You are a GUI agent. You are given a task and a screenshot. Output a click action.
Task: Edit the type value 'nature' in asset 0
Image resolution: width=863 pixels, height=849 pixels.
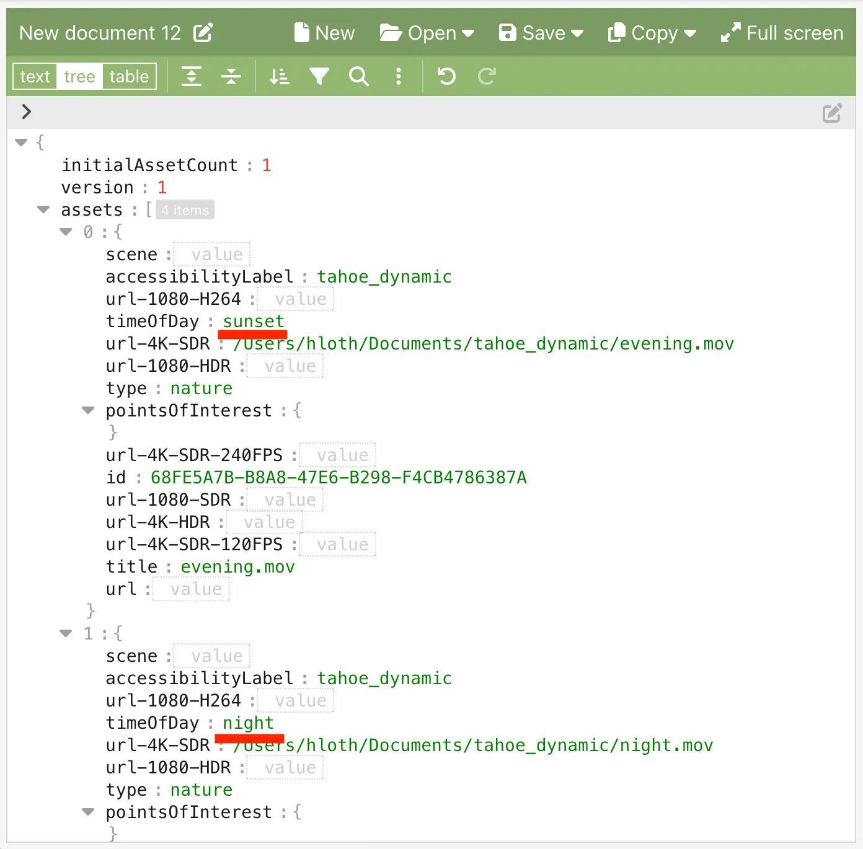point(201,388)
